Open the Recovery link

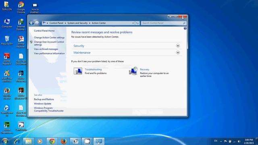(145, 69)
